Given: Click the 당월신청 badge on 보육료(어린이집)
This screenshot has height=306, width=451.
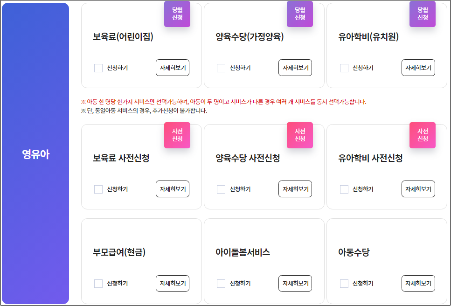Looking at the screenshot, I should point(177,15).
